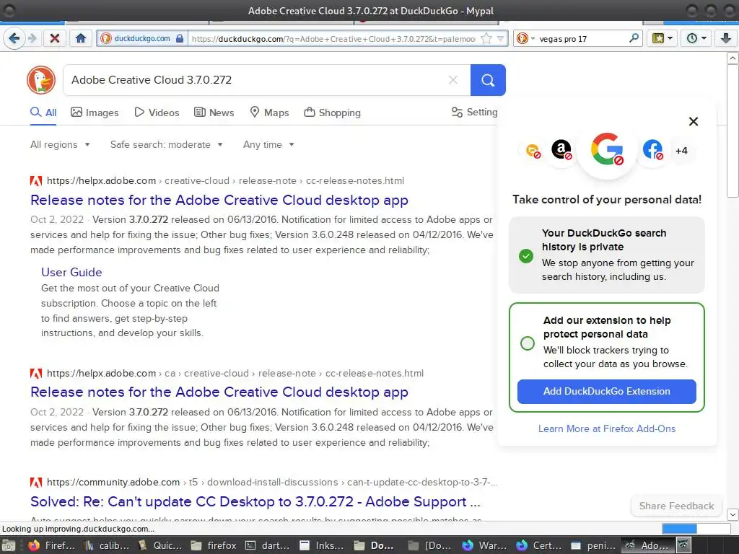Image resolution: width=739 pixels, height=554 pixels.
Task: Click the scrollbar up arrow
Action: (x=733, y=58)
